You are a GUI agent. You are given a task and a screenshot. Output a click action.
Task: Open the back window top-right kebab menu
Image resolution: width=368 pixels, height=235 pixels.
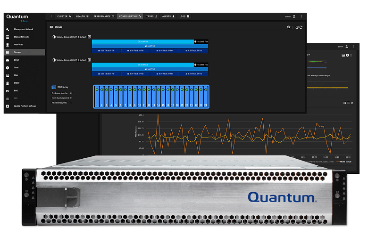click(354, 47)
